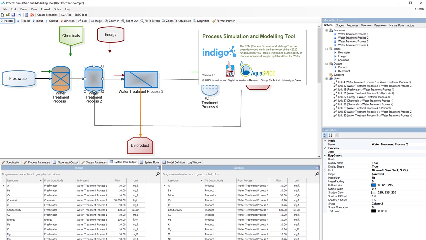This screenshot has width=426, height=240.
Task: Select Link 22 (Energy) in Model Explorer
Action: 364,97
